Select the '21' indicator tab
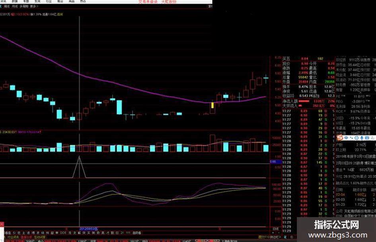Image resolution: width=376 pixels, height=242 pixels. click(x=122, y=232)
